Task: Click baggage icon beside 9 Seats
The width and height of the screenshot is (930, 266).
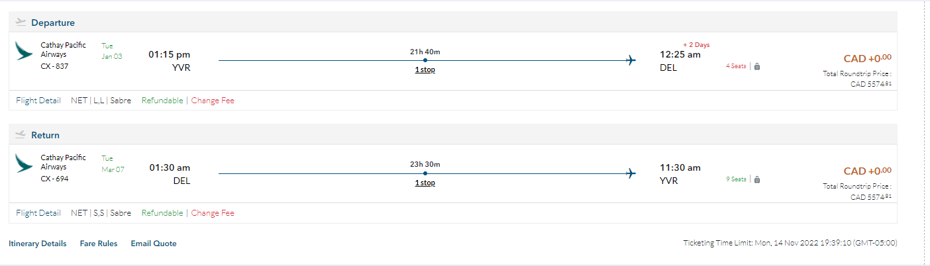Action: point(757,179)
